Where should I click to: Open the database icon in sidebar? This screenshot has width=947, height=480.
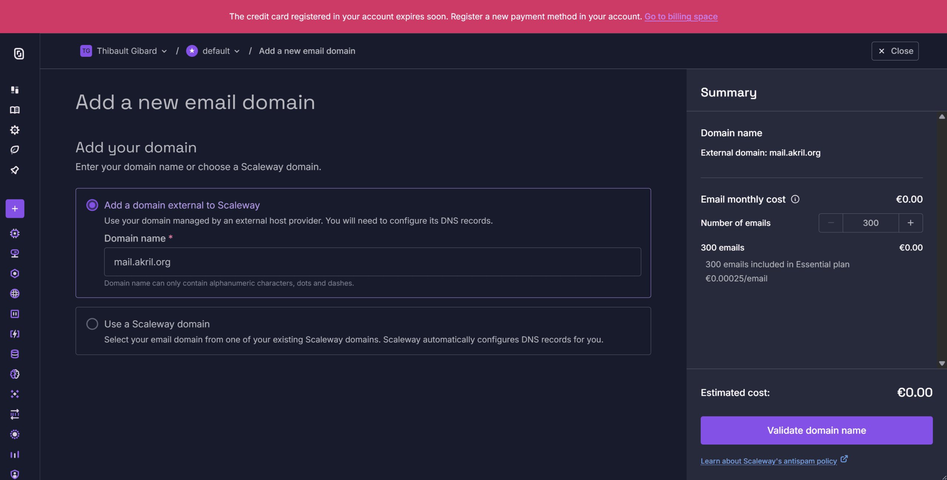(15, 354)
